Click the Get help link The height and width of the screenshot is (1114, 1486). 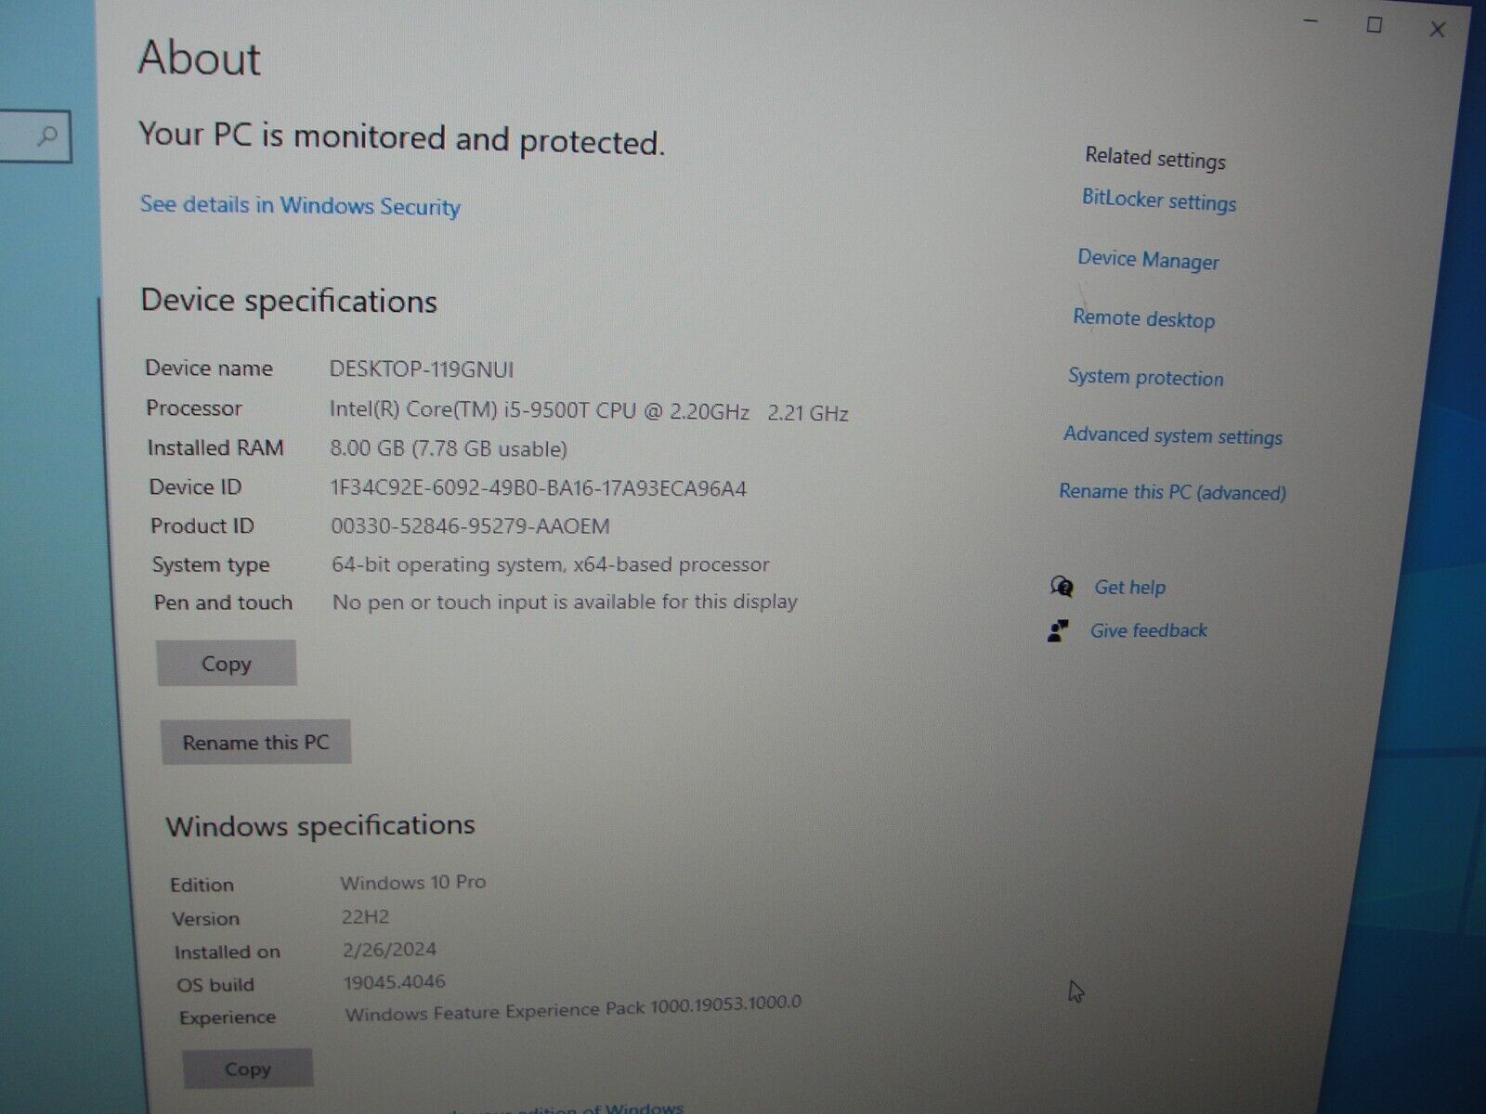pyautogui.click(x=1129, y=587)
